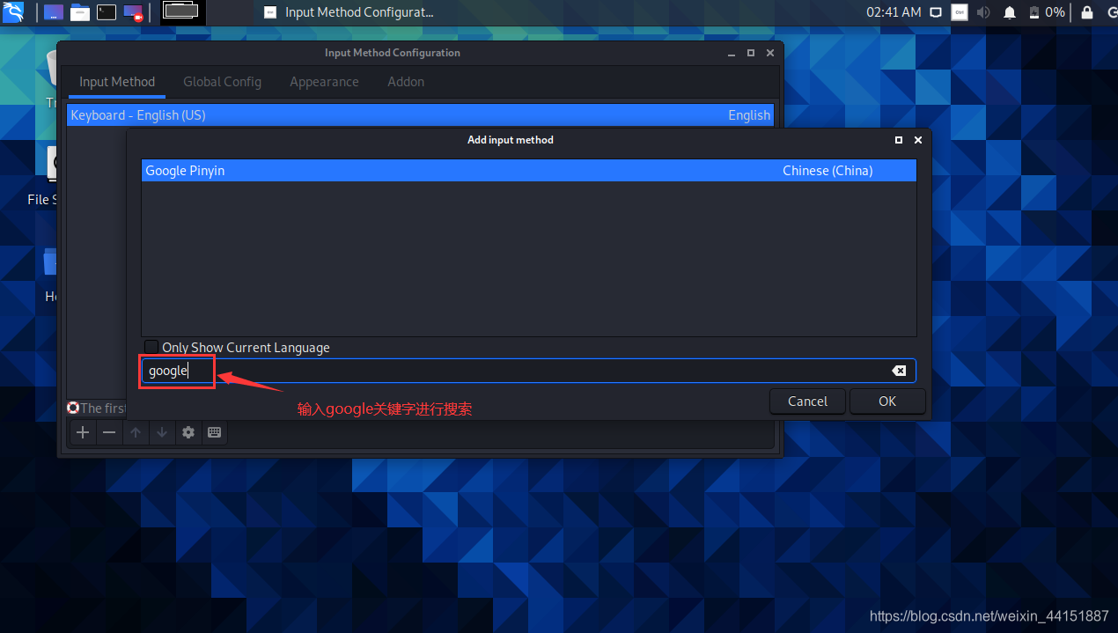Viewport: 1118px width, 633px height.
Task: Clear the search field with the backspace icon
Action: click(x=899, y=371)
